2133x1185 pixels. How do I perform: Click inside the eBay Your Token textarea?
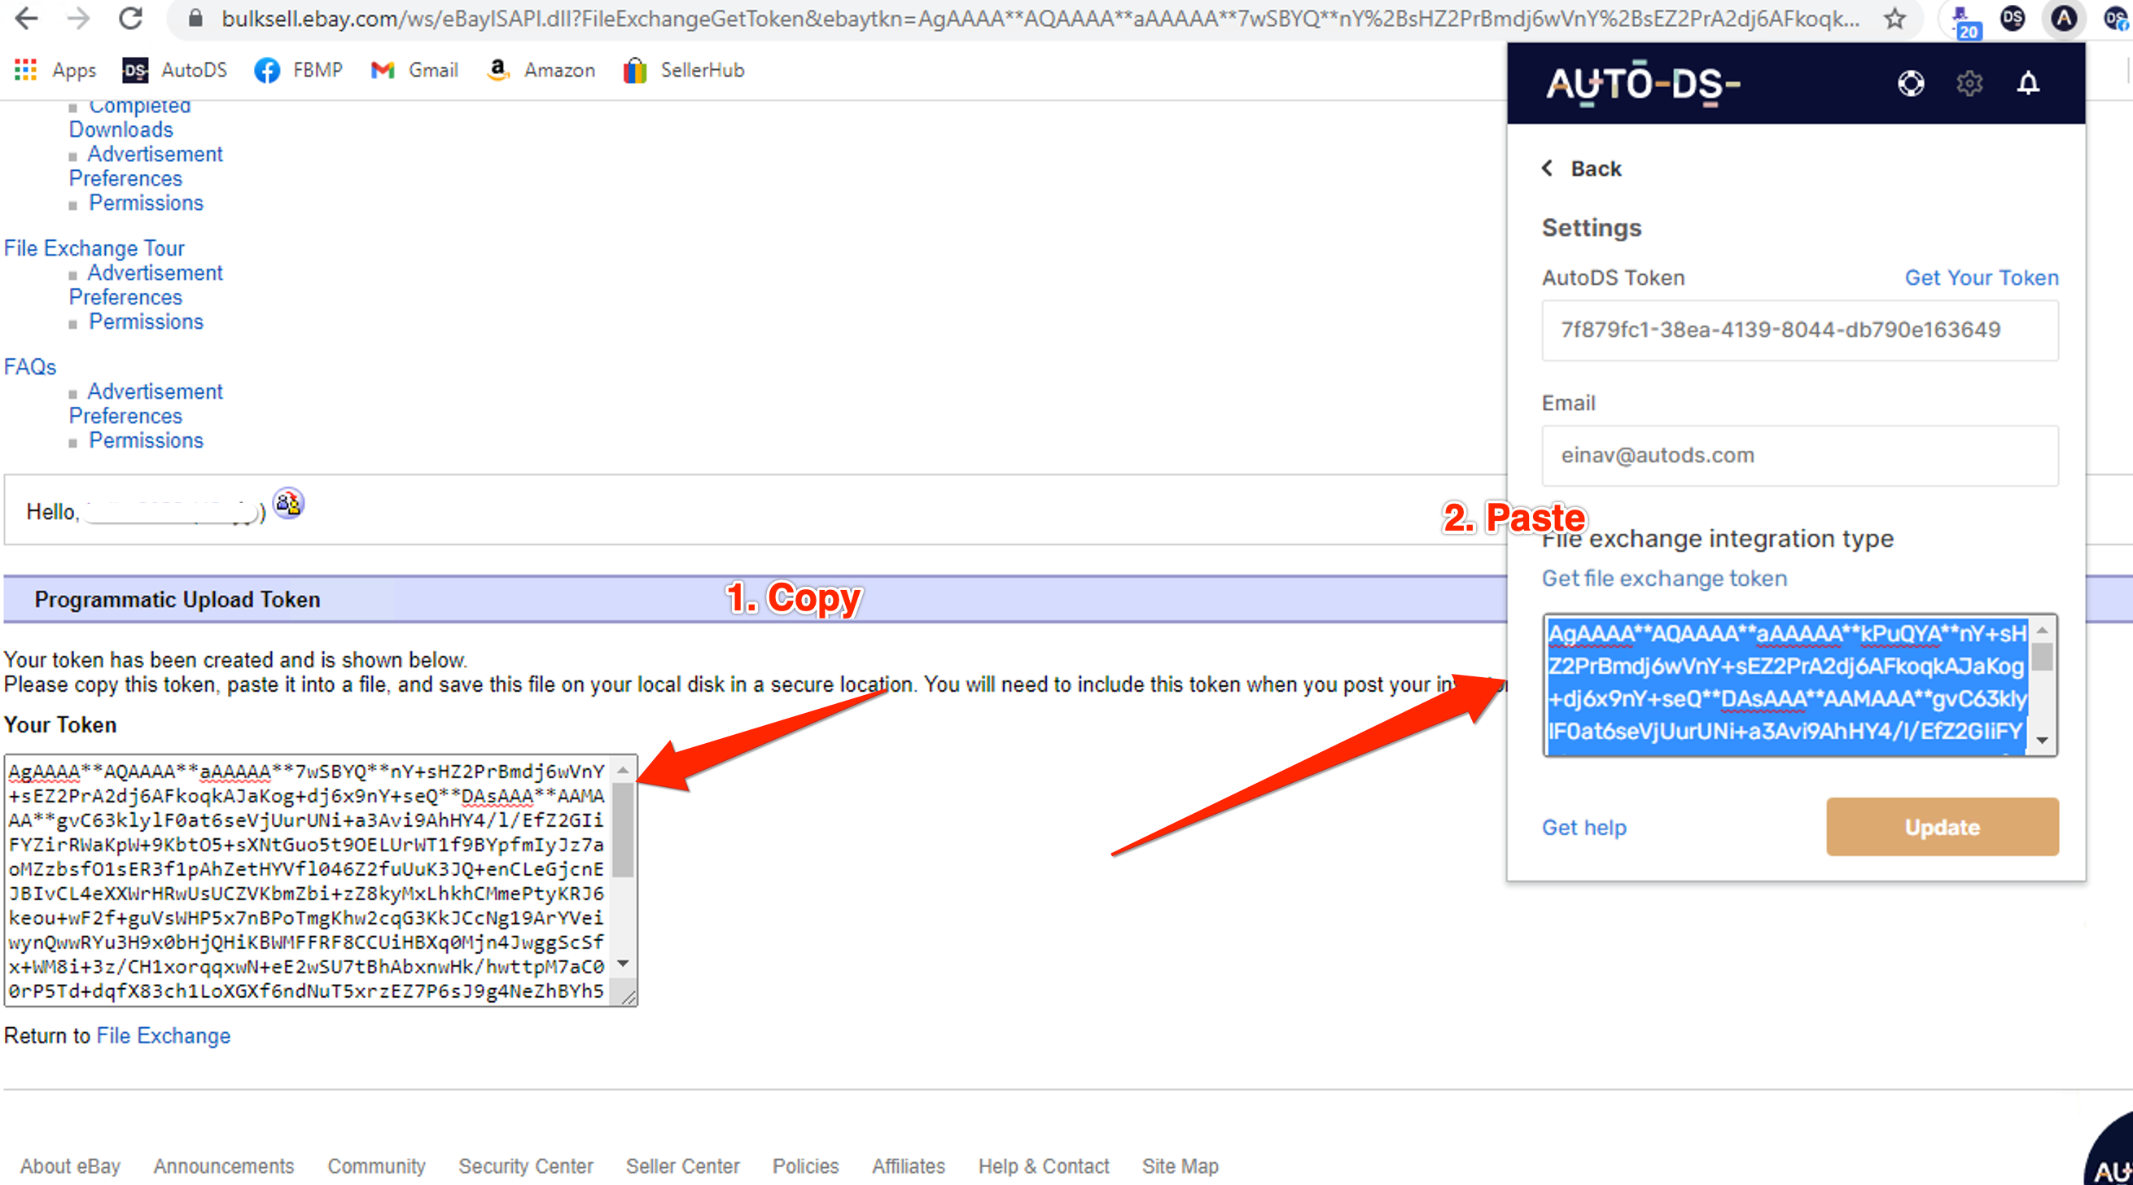pos(307,881)
